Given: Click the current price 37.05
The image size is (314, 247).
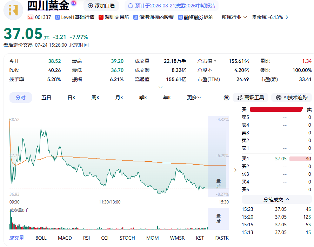Looking at the screenshot, I should 23,34.
